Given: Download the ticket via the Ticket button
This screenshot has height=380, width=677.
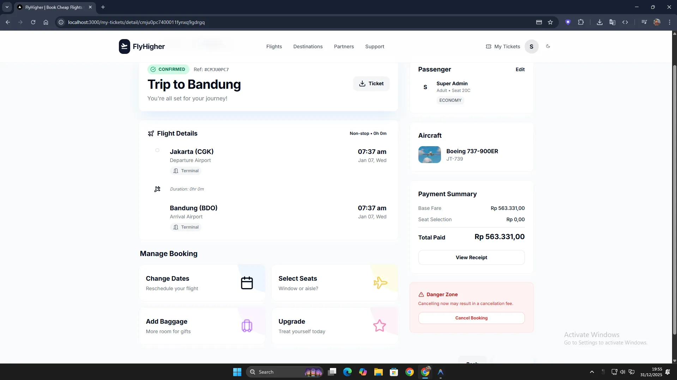Looking at the screenshot, I should coord(371,83).
